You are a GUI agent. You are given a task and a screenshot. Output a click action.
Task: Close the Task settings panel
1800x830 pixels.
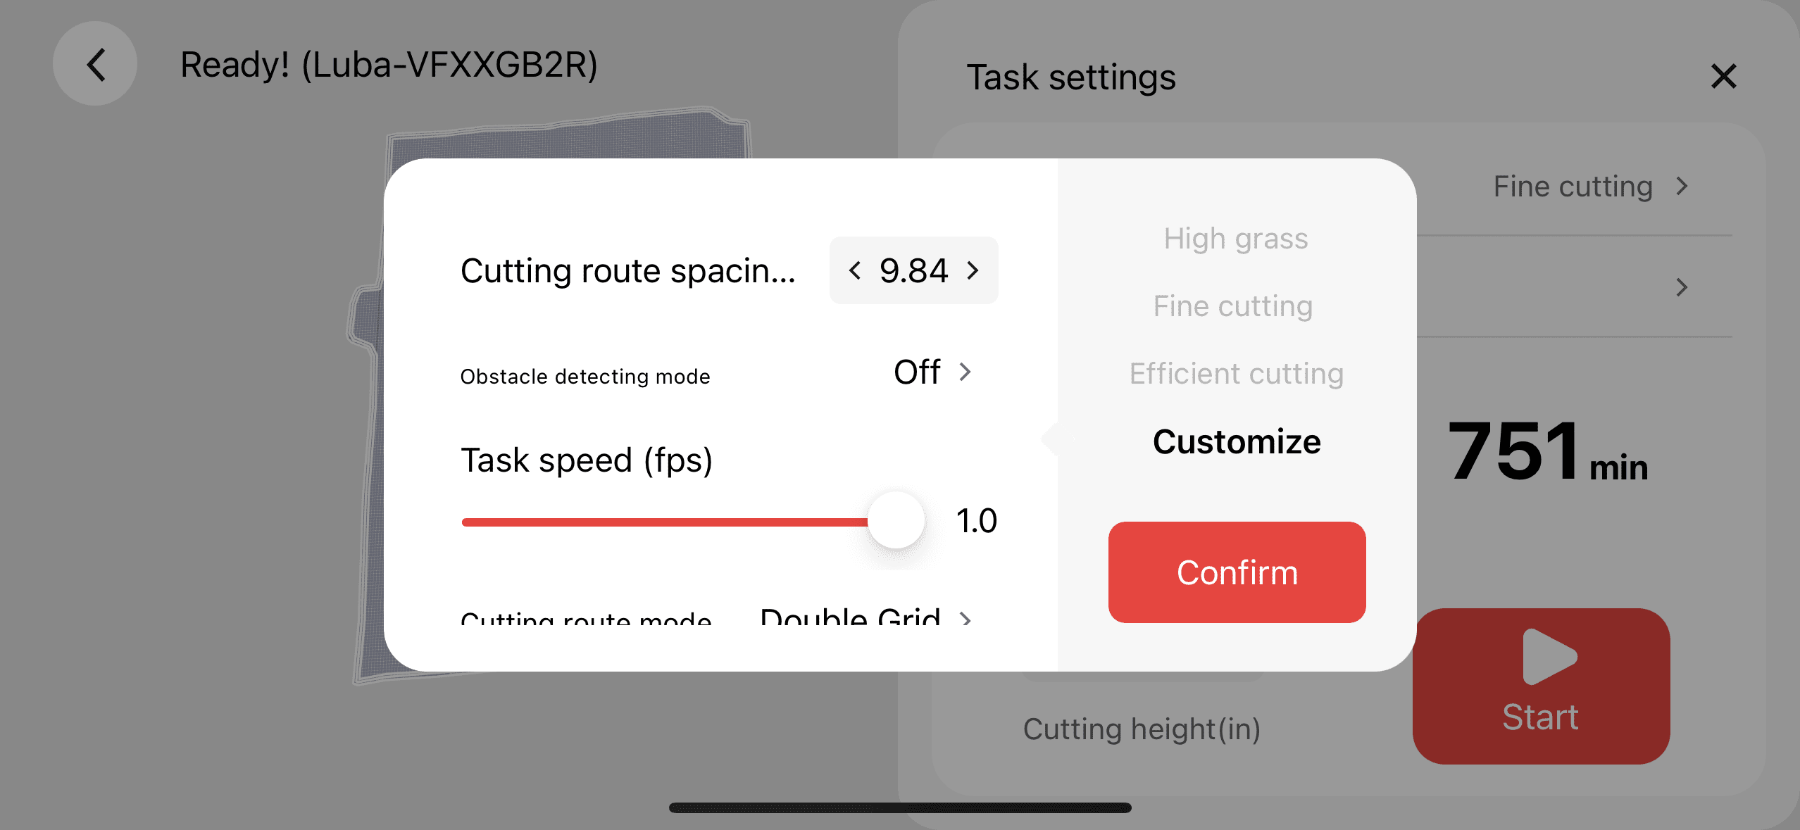click(x=1723, y=76)
